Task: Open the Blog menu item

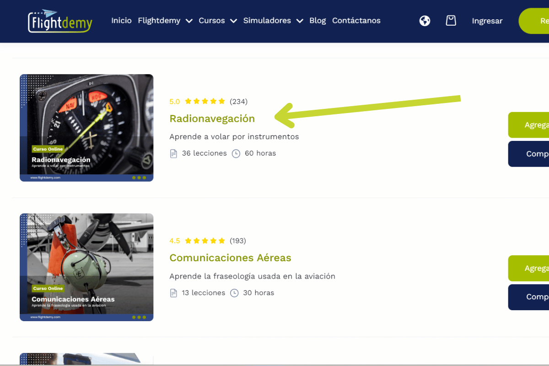Action: point(318,21)
